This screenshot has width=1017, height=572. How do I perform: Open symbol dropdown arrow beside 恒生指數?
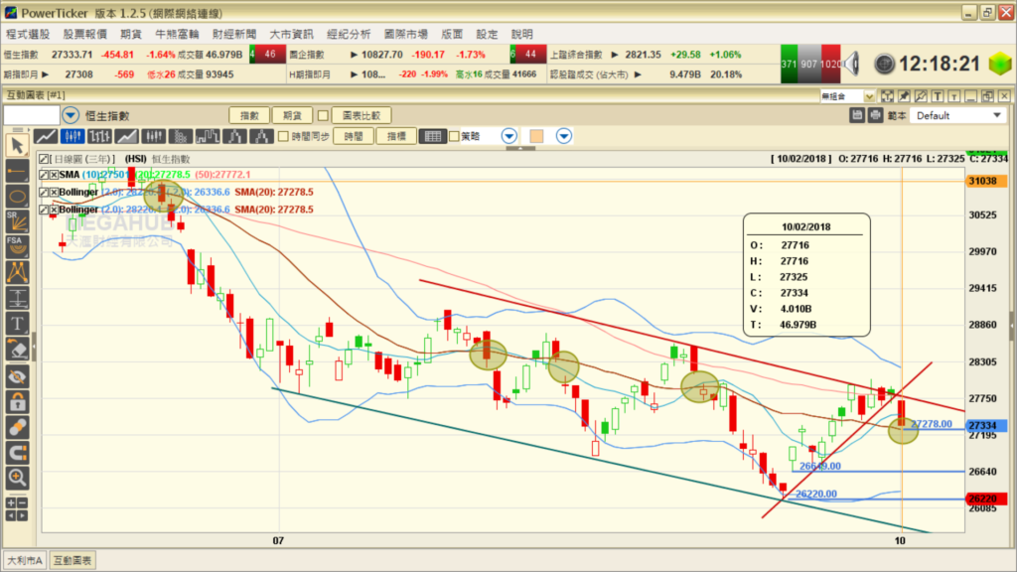[x=71, y=115]
